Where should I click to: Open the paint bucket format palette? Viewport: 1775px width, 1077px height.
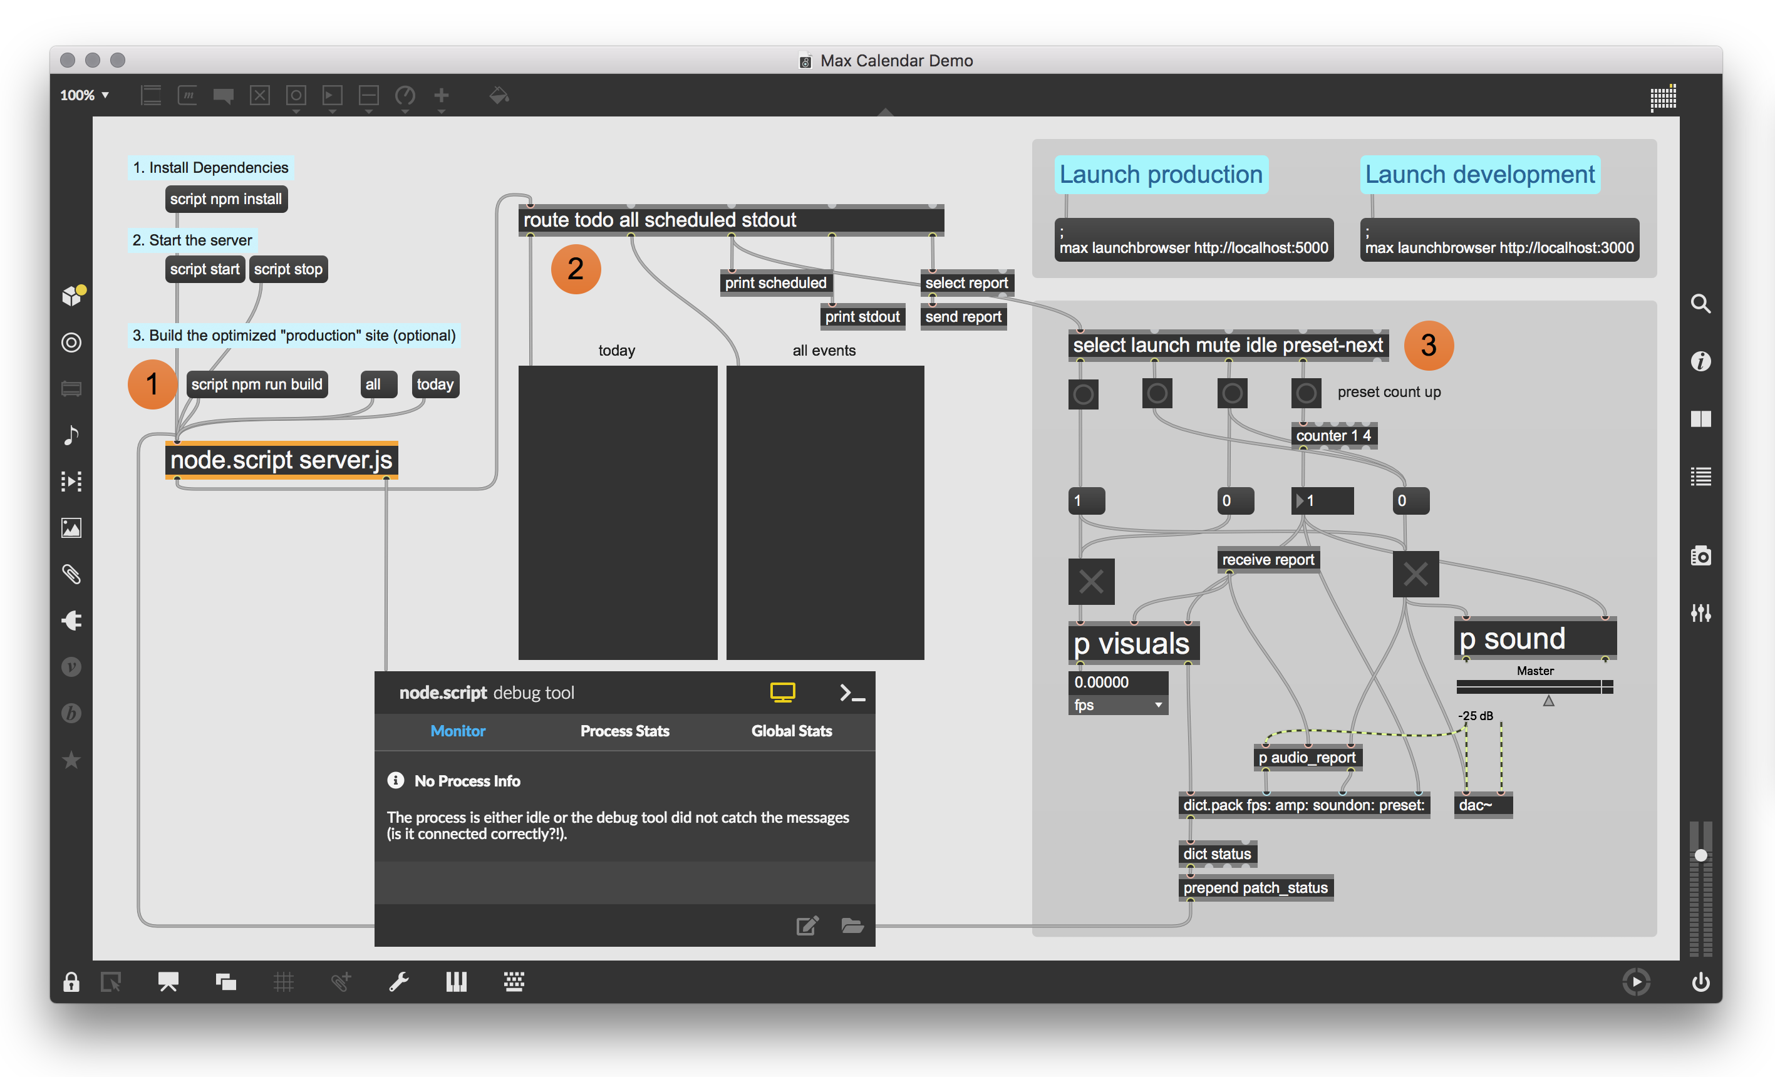(x=499, y=95)
